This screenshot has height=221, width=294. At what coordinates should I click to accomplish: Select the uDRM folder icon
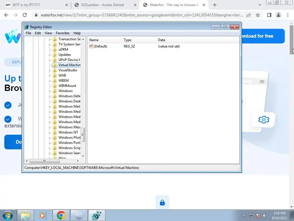pos(55,49)
